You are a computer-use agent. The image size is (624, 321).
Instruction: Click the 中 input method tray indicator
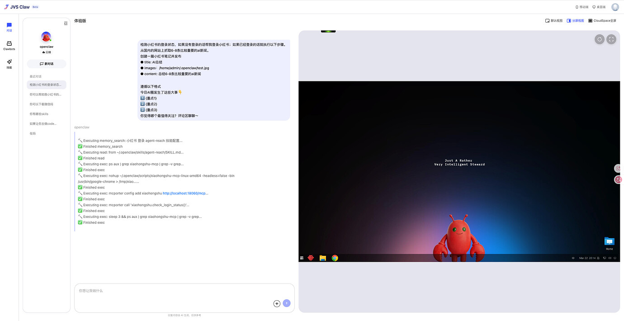coord(573,258)
